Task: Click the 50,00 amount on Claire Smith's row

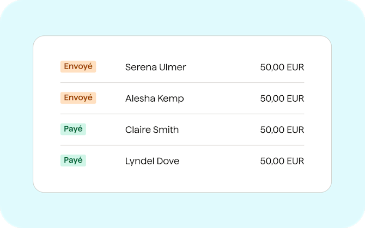Action: coord(272,130)
